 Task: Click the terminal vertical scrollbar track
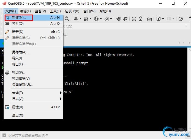[x=189, y=89]
